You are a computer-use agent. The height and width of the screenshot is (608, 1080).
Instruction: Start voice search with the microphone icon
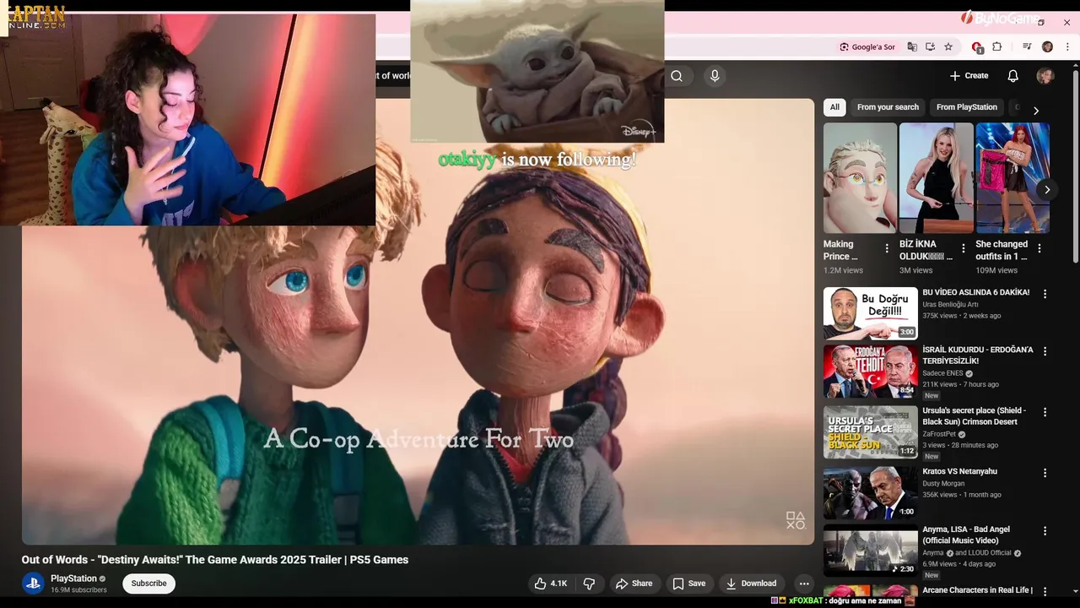(x=715, y=76)
